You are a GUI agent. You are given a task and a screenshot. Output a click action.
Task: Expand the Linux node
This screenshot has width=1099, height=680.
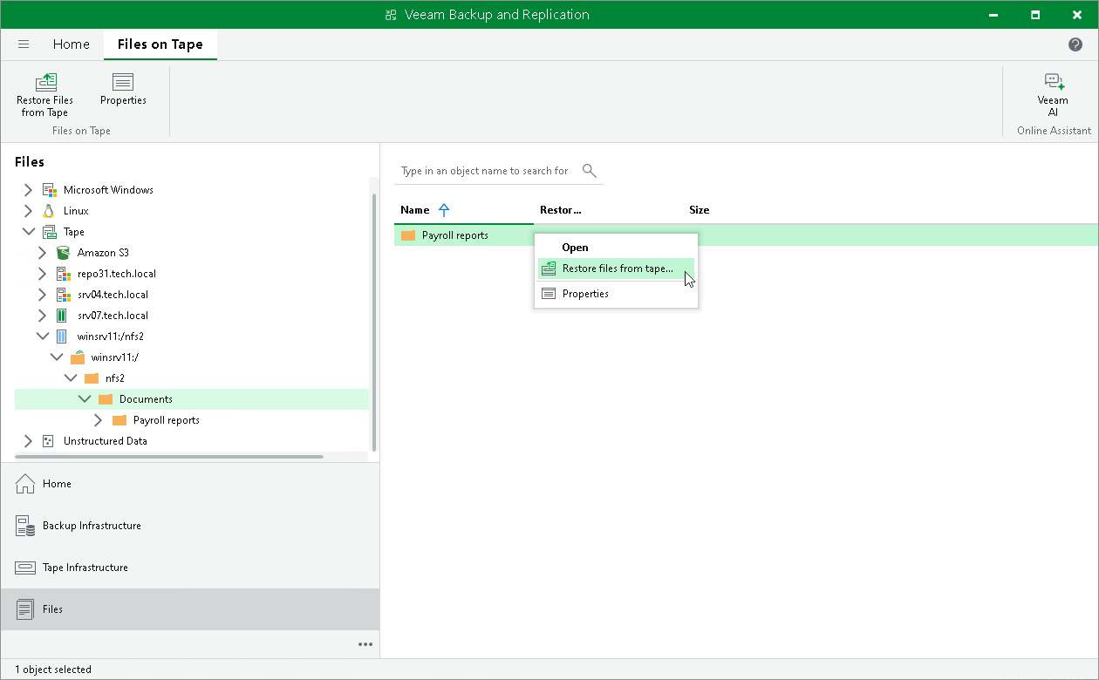click(x=28, y=210)
